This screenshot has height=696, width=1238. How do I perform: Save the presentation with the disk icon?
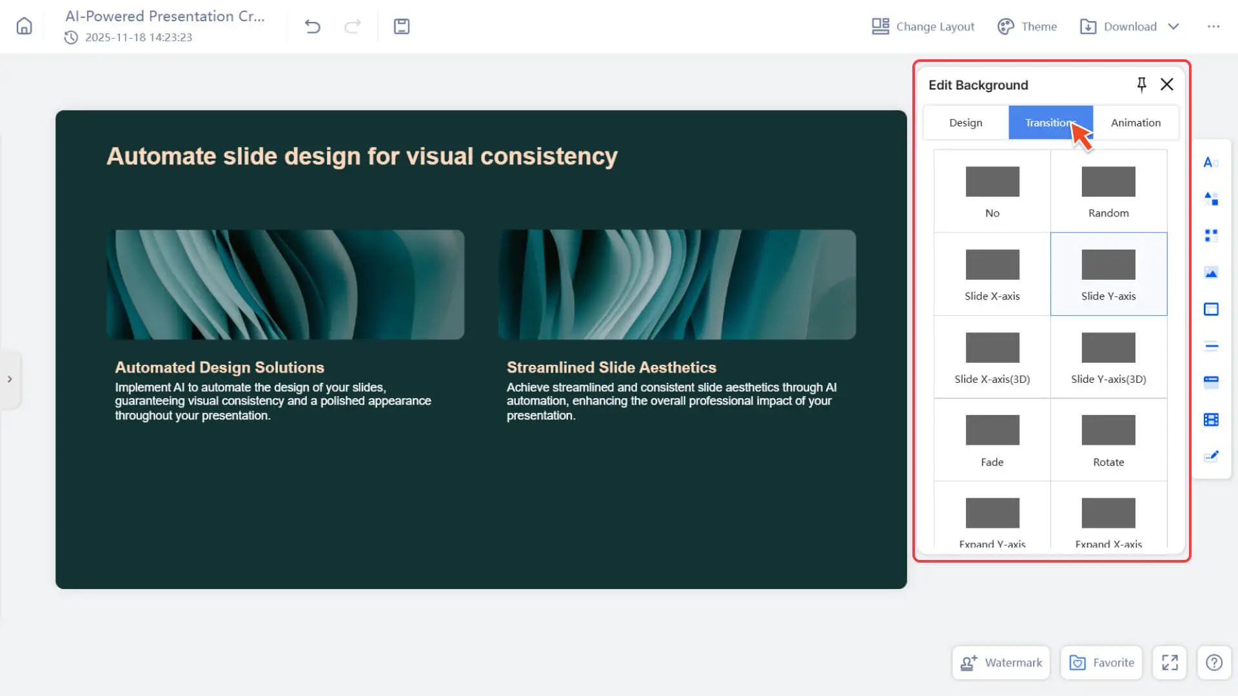[x=402, y=26]
